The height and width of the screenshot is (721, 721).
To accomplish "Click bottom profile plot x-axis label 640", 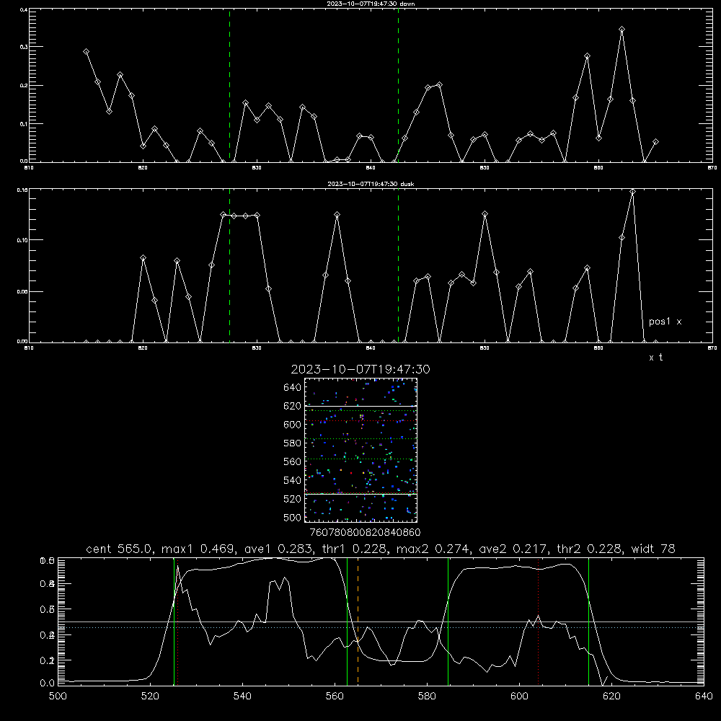I will coord(704,696).
